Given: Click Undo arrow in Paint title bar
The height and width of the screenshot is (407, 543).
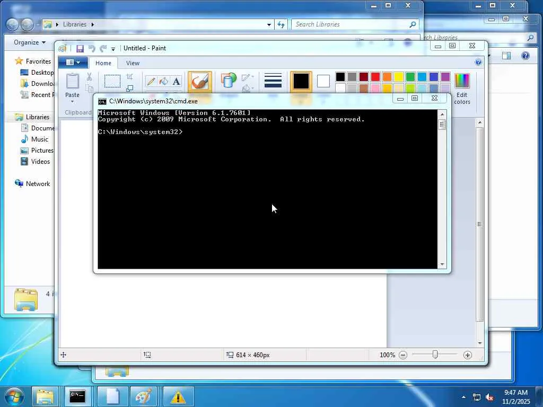Looking at the screenshot, I should coord(92,48).
